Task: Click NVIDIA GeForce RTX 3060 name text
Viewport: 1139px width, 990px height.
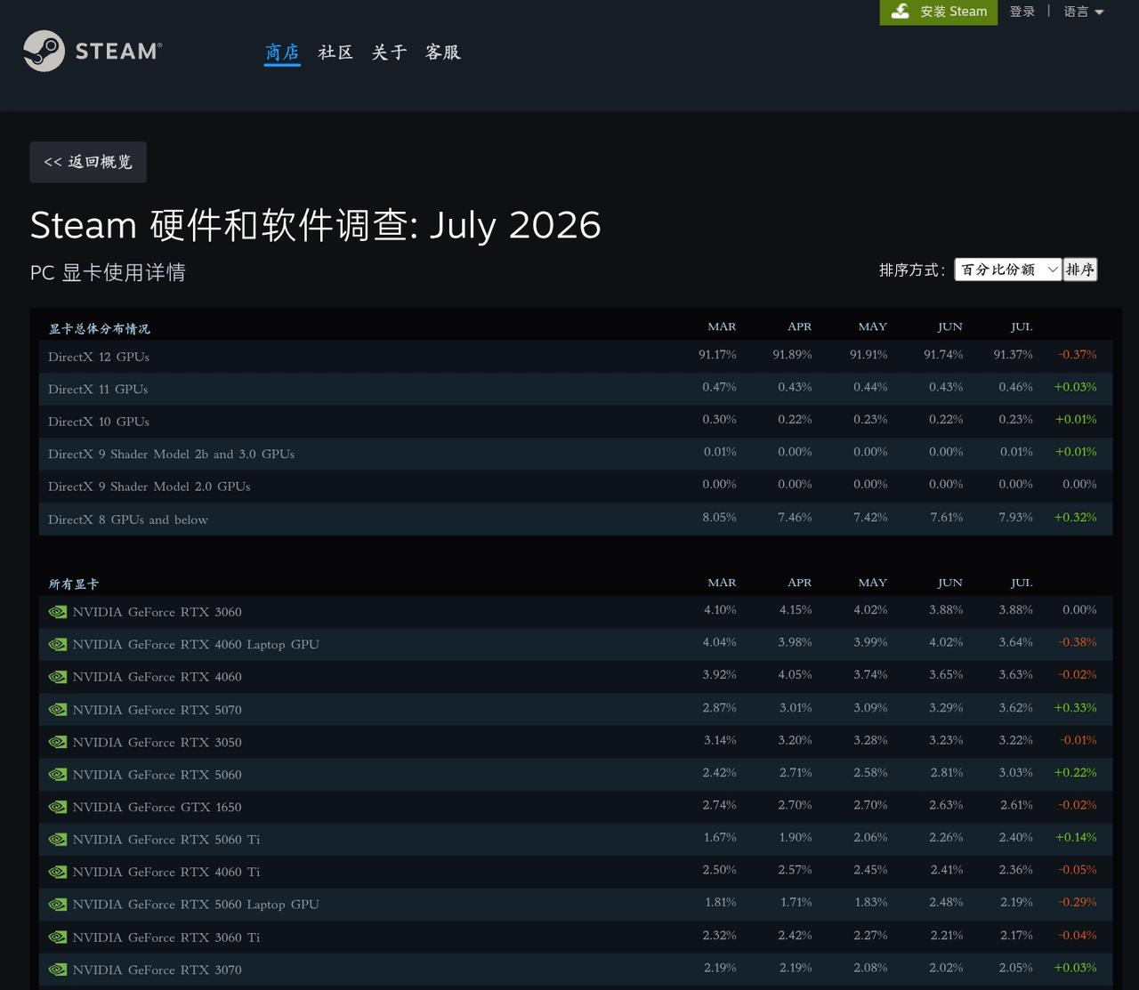Action: coord(158,612)
